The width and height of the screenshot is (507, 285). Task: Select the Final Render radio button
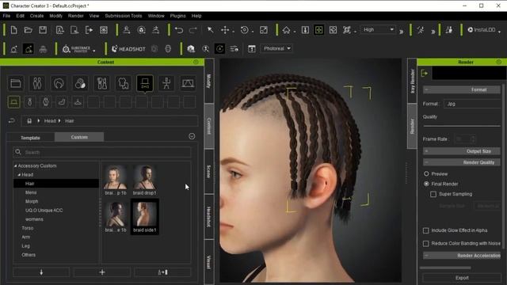click(426, 184)
